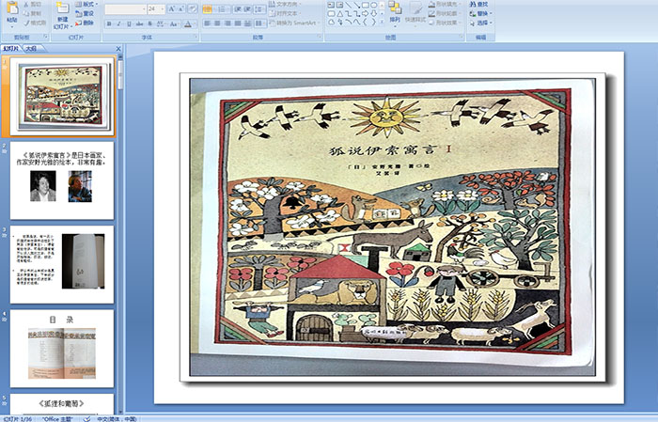Click the 中文(简体，中国) language indicator
The image size is (658, 422).
pos(117,418)
